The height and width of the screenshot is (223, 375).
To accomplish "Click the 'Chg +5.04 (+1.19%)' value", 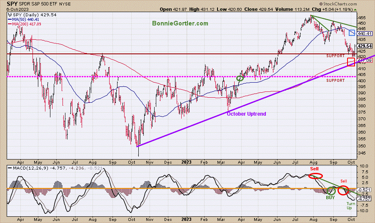I will coord(332,9).
